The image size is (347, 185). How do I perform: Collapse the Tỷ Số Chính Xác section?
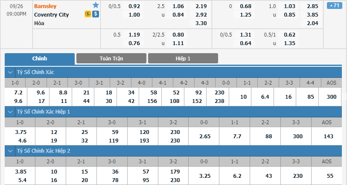click(10, 72)
